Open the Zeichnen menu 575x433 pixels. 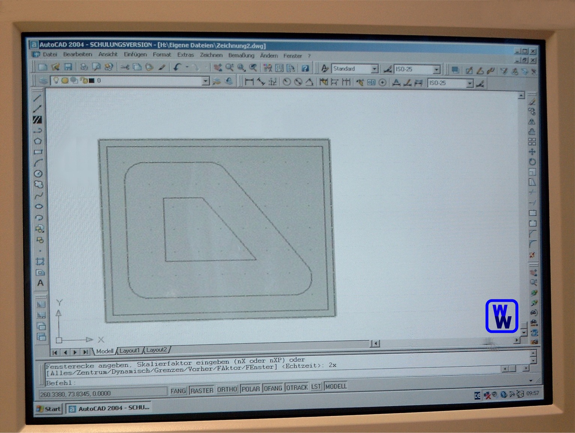pos(211,55)
